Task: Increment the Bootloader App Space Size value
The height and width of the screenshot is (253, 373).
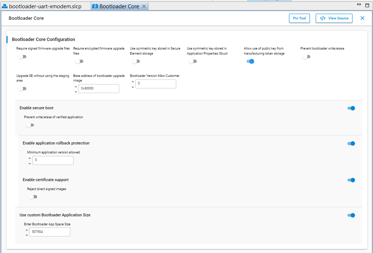Action: pos(27,230)
